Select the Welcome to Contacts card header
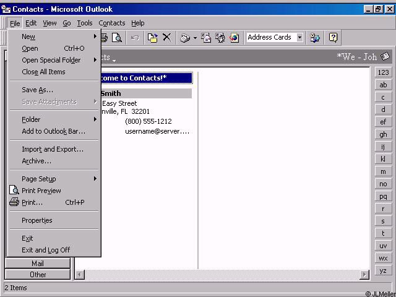Viewport: 396px width, 297px height. 147,78
